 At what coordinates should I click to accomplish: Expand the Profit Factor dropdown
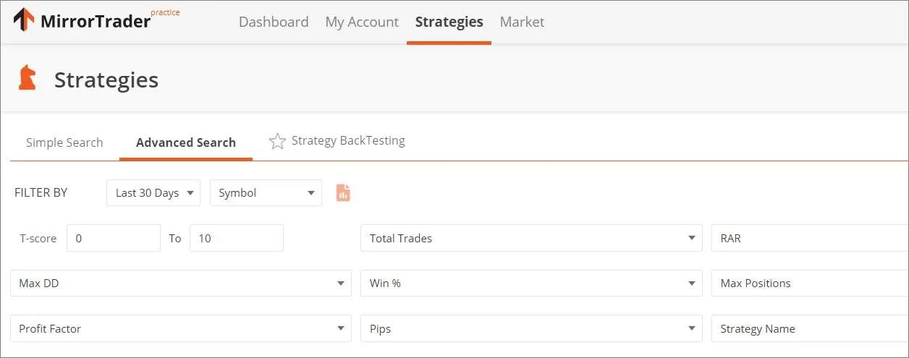pyautogui.click(x=180, y=329)
